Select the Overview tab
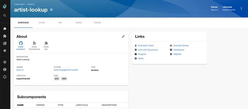Image resolution: width=248 pixels, height=109 pixels. coord(23,23)
